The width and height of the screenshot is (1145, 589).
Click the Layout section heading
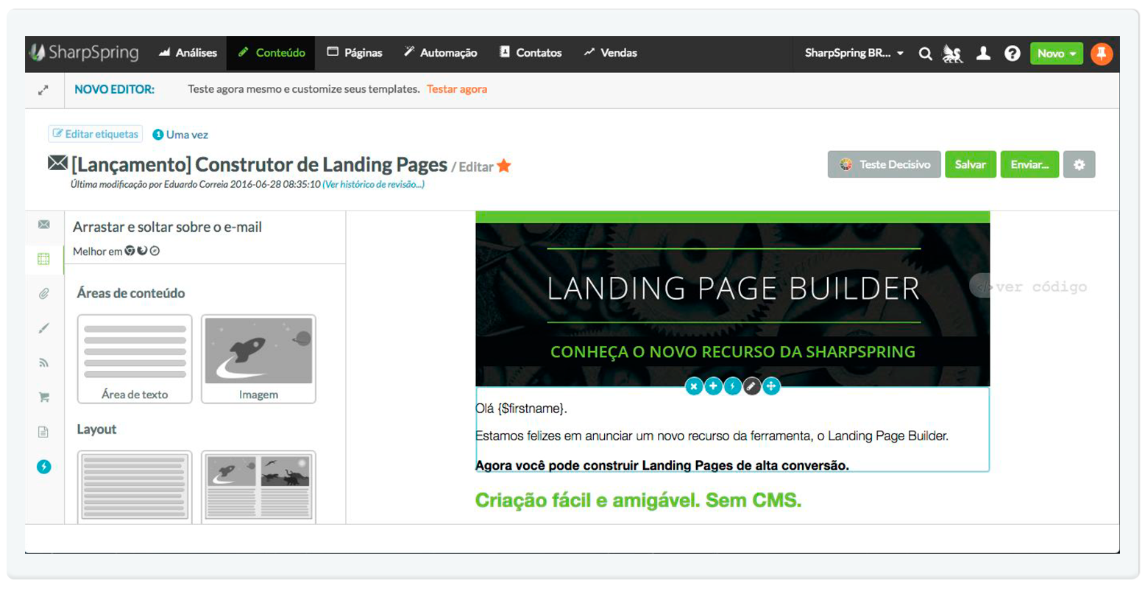(96, 429)
